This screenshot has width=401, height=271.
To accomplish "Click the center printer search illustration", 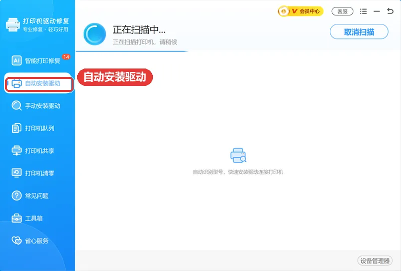I will coord(238,155).
